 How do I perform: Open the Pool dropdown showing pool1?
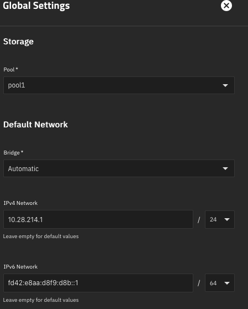119,85
